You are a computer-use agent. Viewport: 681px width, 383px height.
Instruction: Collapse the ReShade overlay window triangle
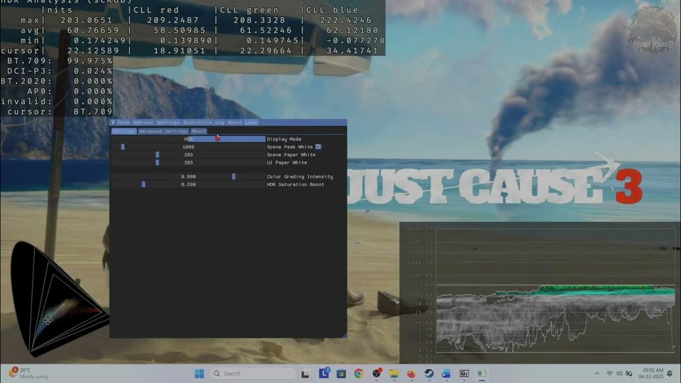pos(113,122)
